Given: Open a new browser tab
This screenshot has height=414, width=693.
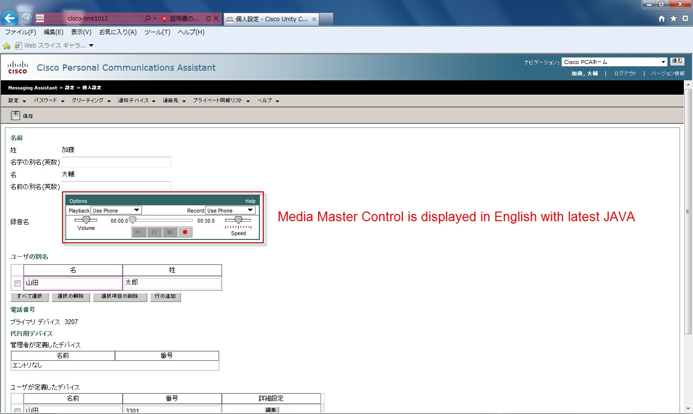Looking at the screenshot, I should click(326, 19).
